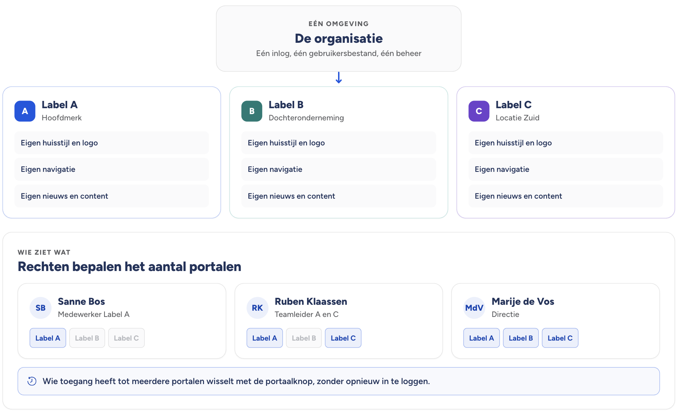This screenshot has width=681, height=414.
Task: Select Label A chip under Sanne Bos
Action: point(48,338)
